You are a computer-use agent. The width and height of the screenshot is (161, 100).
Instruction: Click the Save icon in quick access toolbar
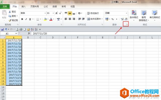[2, 29]
